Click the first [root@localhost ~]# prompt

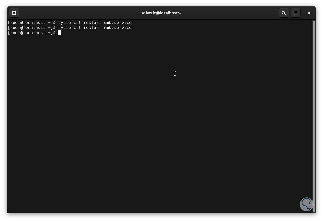point(32,23)
